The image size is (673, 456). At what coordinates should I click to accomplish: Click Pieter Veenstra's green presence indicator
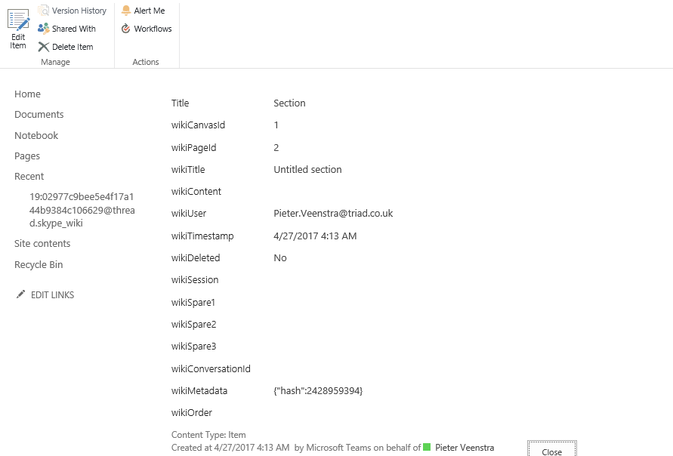point(427,447)
